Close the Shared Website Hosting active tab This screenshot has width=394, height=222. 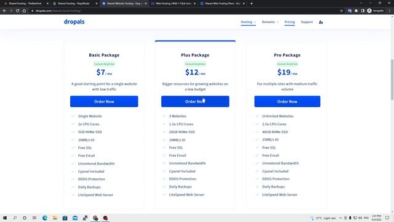click(145, 4)
